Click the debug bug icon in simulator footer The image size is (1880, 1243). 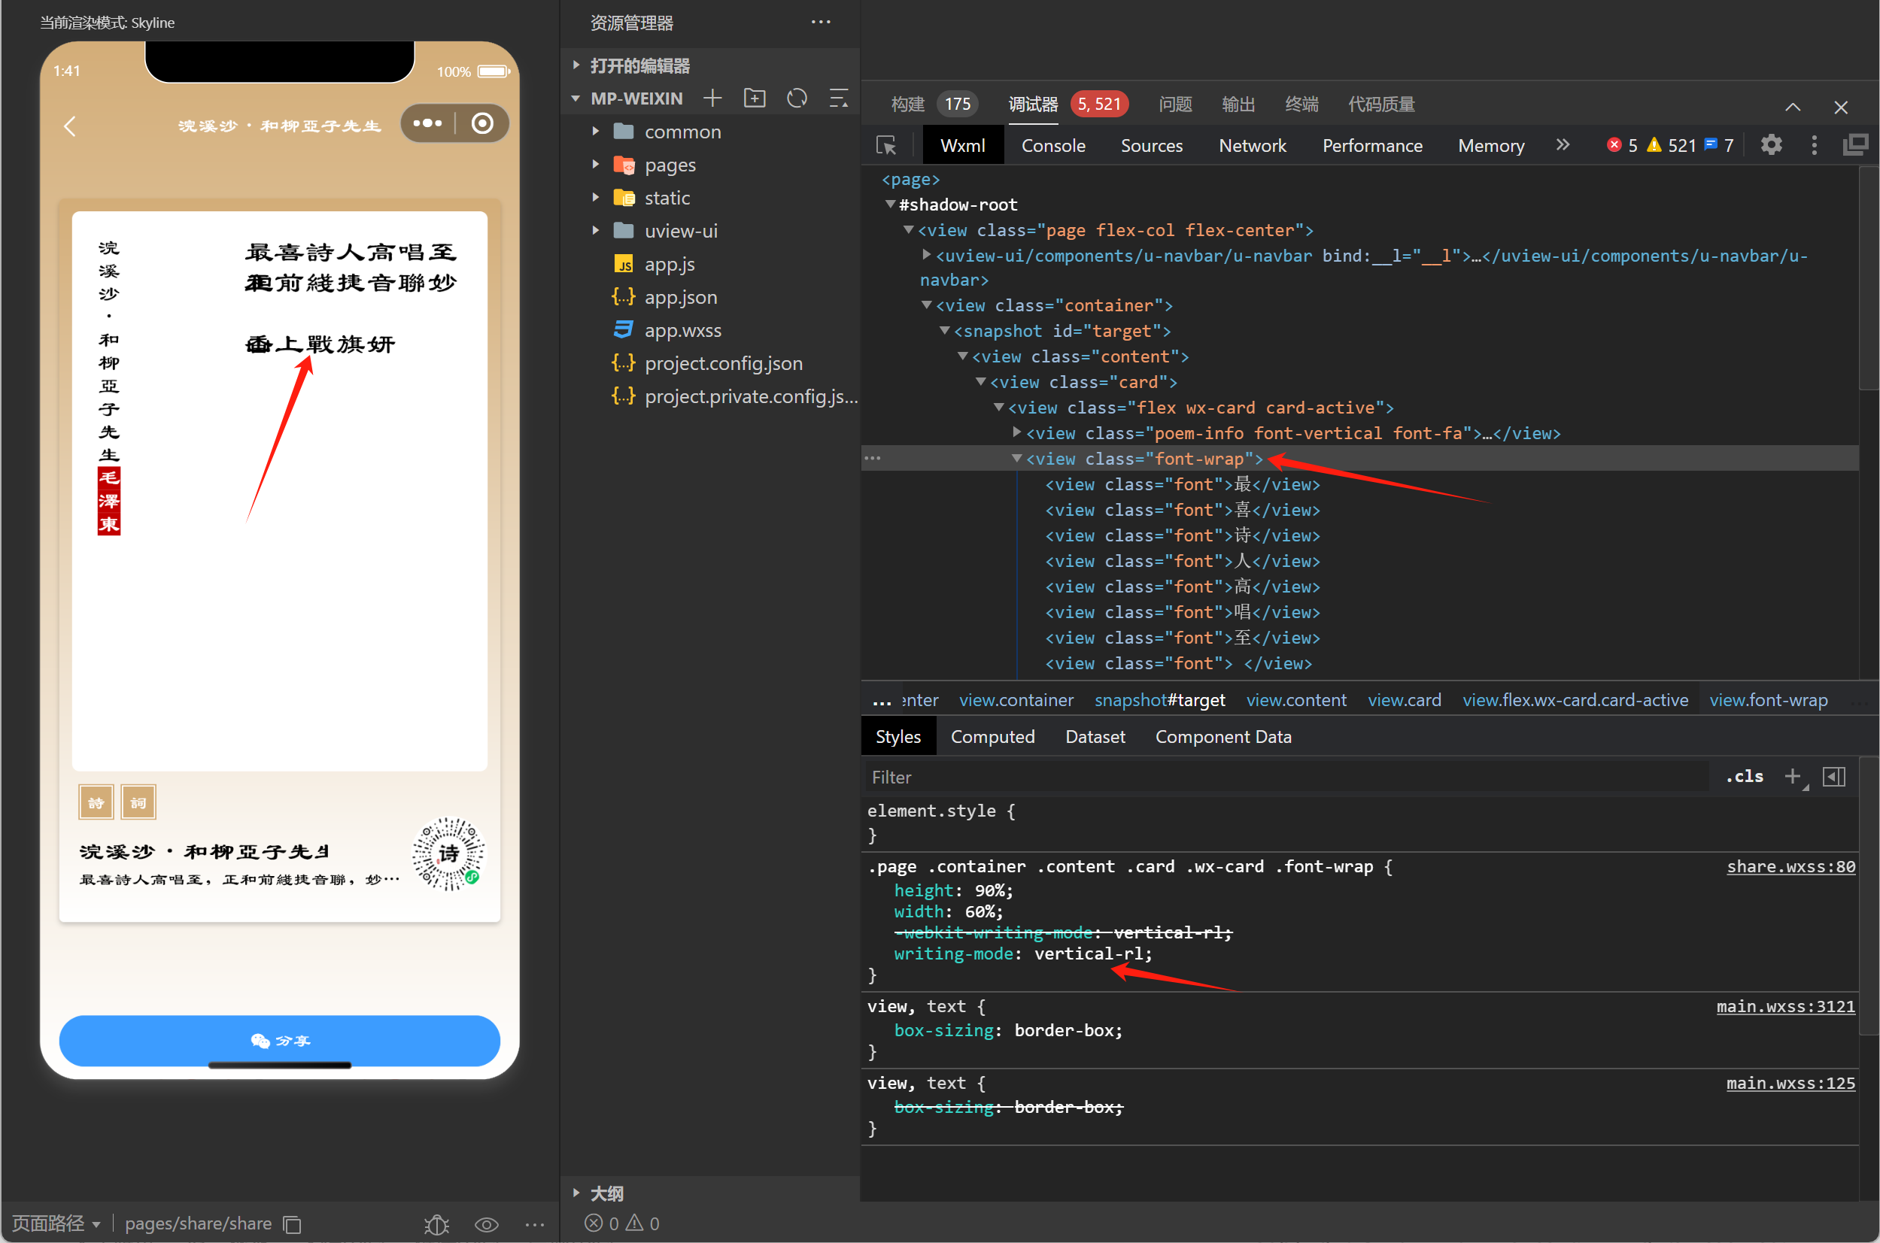coord(436,1224)
